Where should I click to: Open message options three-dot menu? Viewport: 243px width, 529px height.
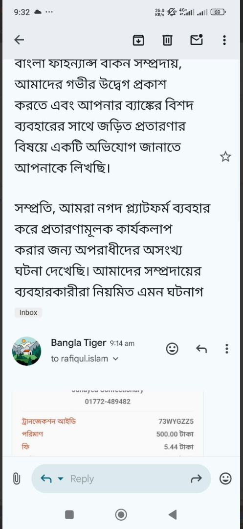227,349
